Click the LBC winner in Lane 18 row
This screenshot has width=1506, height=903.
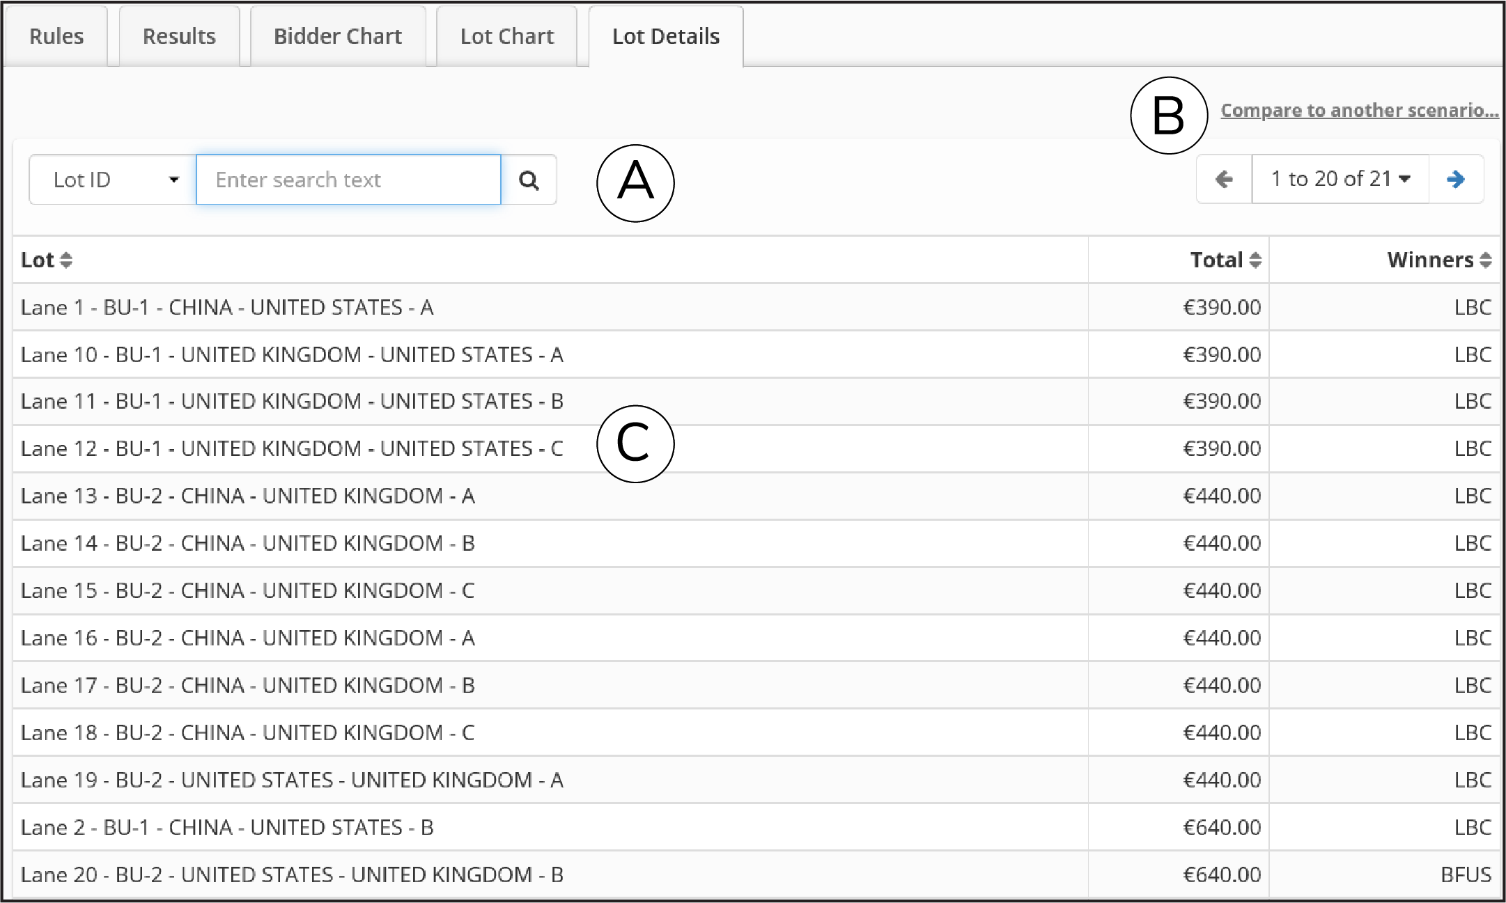pos(1473,733)
